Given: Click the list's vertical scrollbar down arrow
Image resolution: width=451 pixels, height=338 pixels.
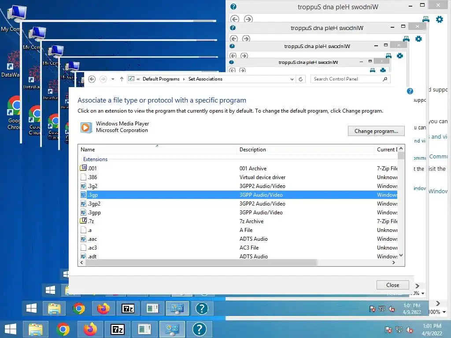Looking at the screenshot, I should (x=401, y=255).
